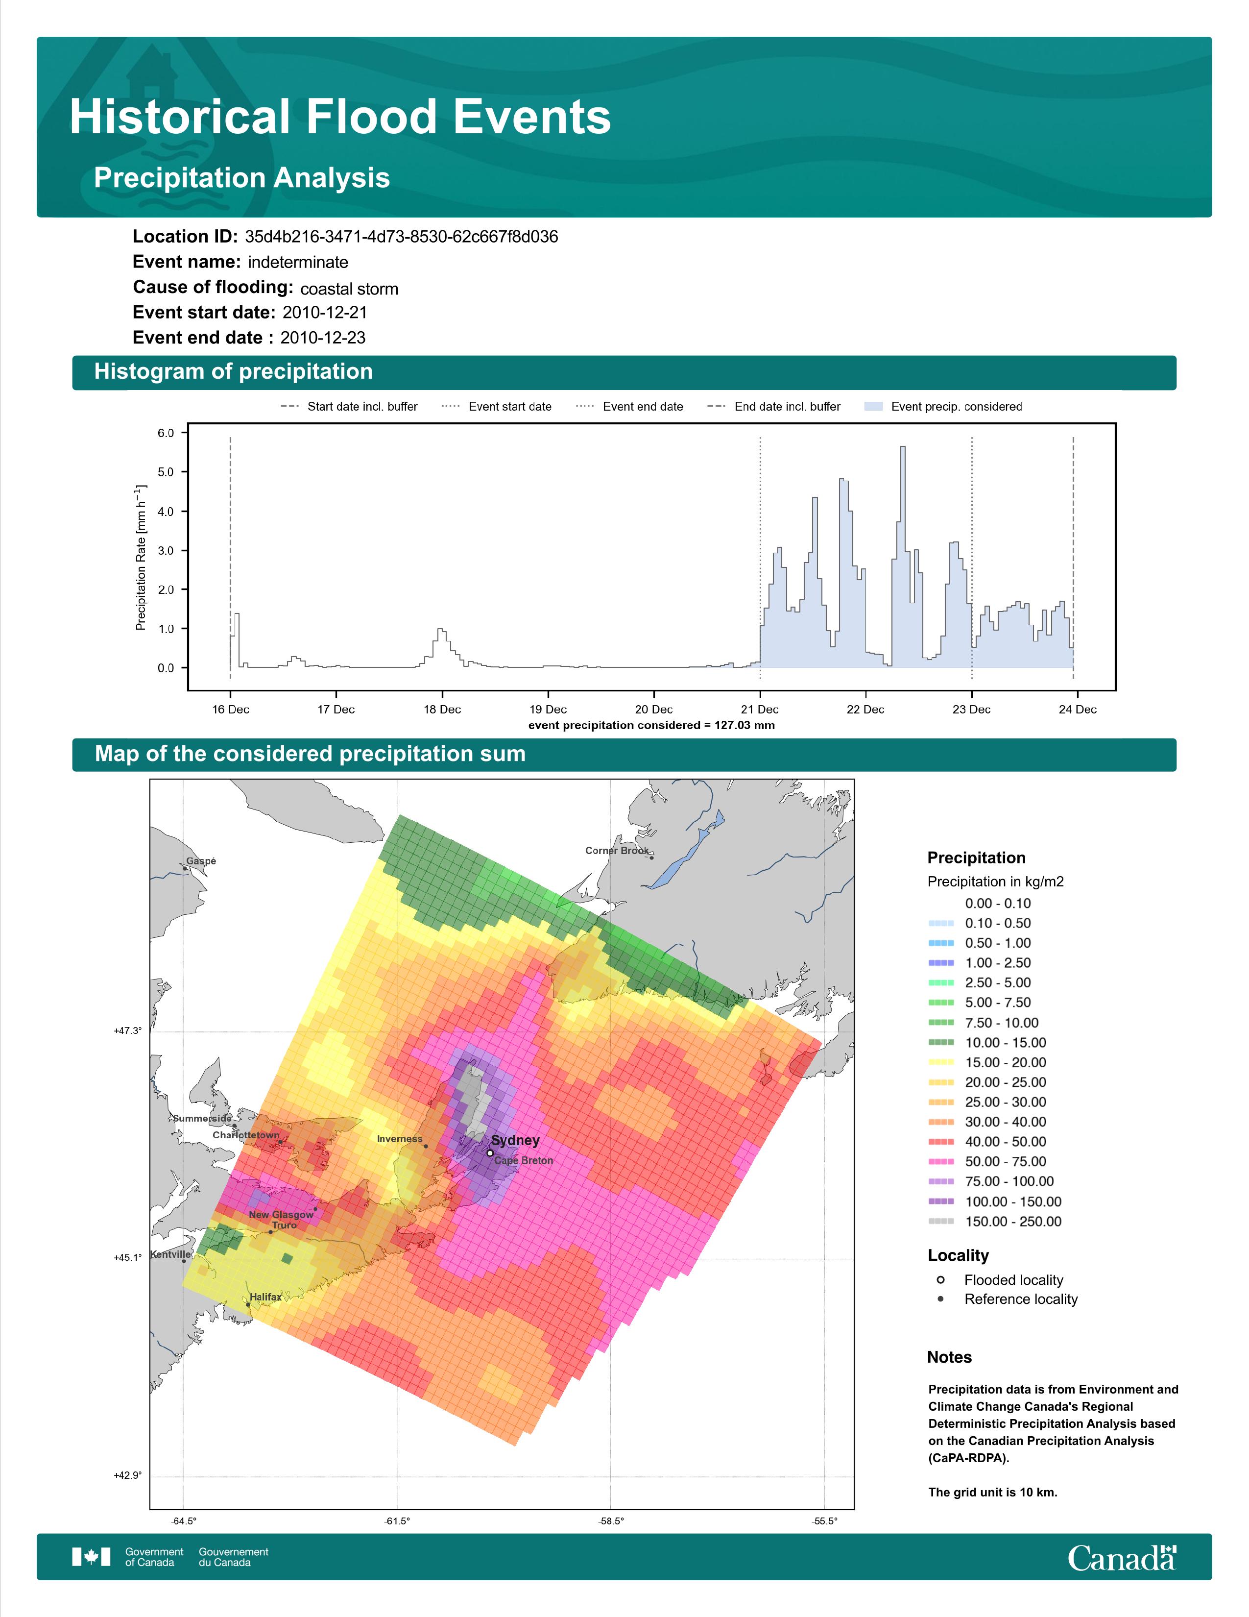Click the 0.10 - 0.50 legend swatch
Screen dimensions: 1249x1617
(940, 923)
